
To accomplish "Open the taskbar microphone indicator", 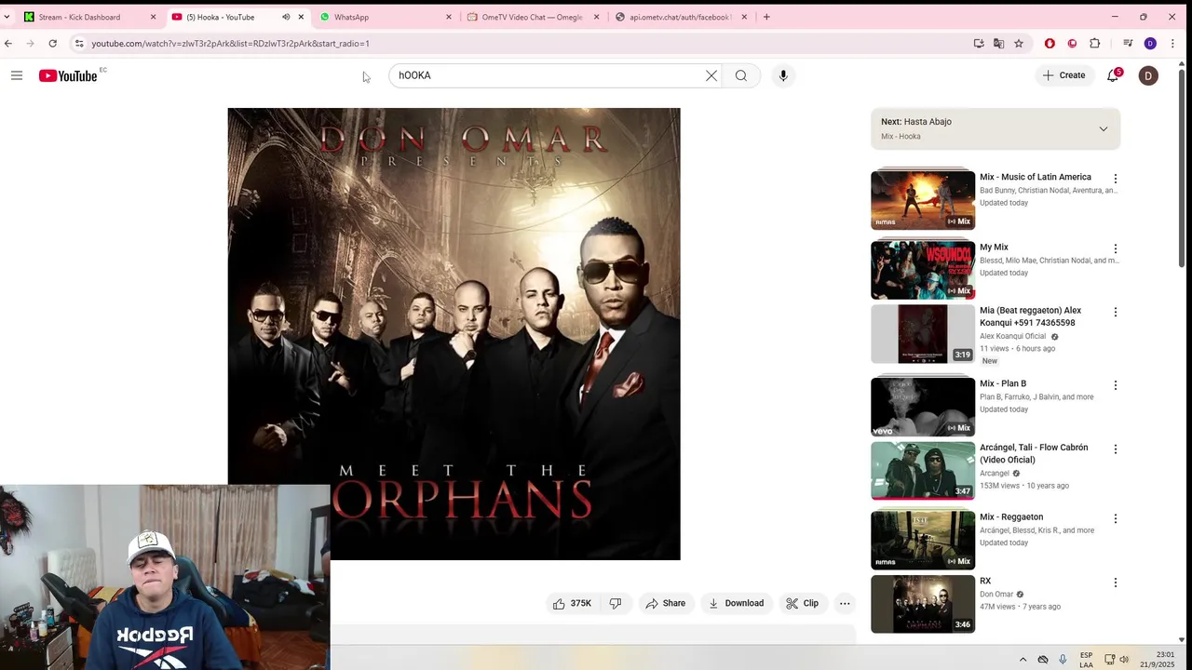I will click(x=1063, y=659).
